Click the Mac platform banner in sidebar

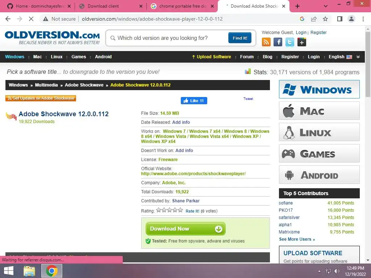pyautogui.click(x=319, y=111)
